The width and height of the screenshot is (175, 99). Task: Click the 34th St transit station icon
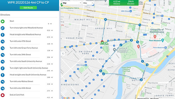pos(162,16)
